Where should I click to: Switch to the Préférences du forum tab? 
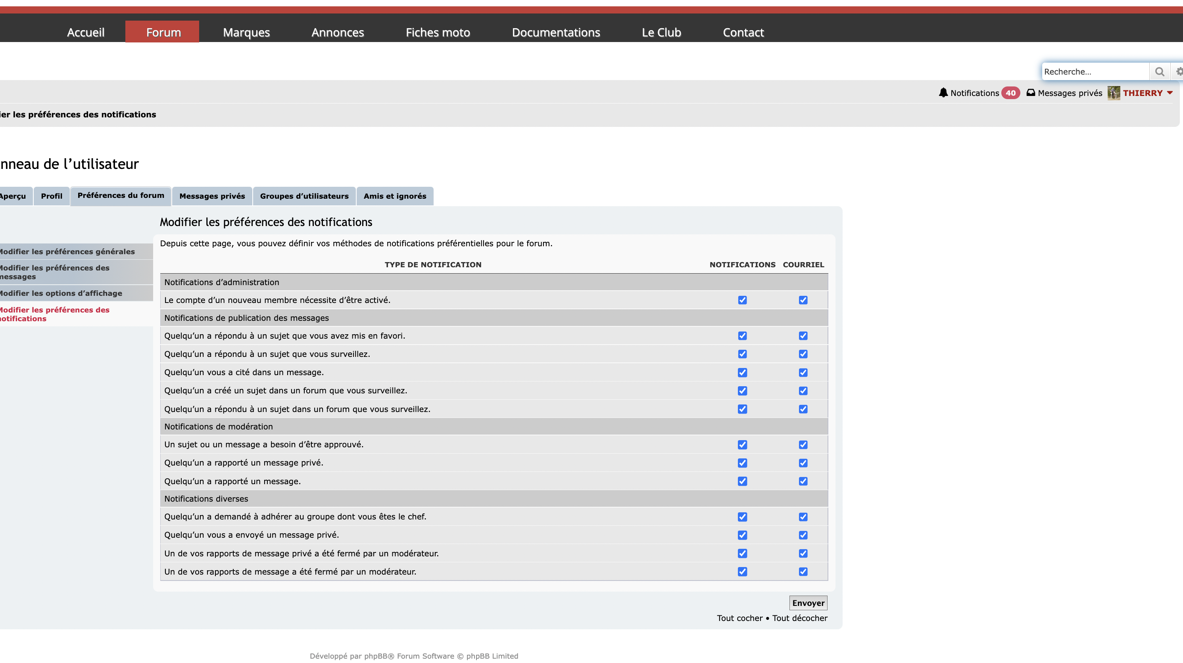(x=121, y=195)
